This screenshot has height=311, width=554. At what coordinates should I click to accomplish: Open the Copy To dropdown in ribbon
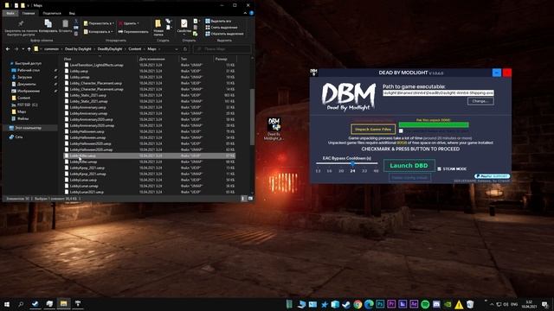(x=98, y=32)
